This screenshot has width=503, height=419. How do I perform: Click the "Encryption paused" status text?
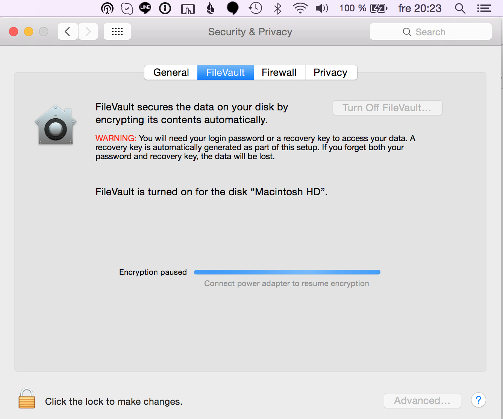click(153, 272)
